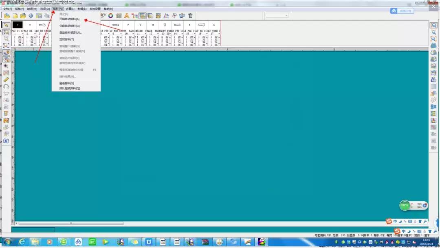This screenshot has width=440, height=248.
Task: Open the 计算[L] menu in menu bar
Action: click(70, 9)
